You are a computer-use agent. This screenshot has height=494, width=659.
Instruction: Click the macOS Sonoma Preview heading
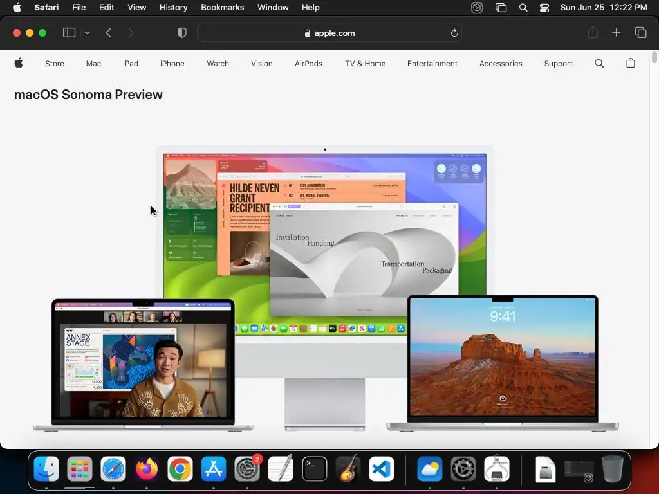coord(88,95)
